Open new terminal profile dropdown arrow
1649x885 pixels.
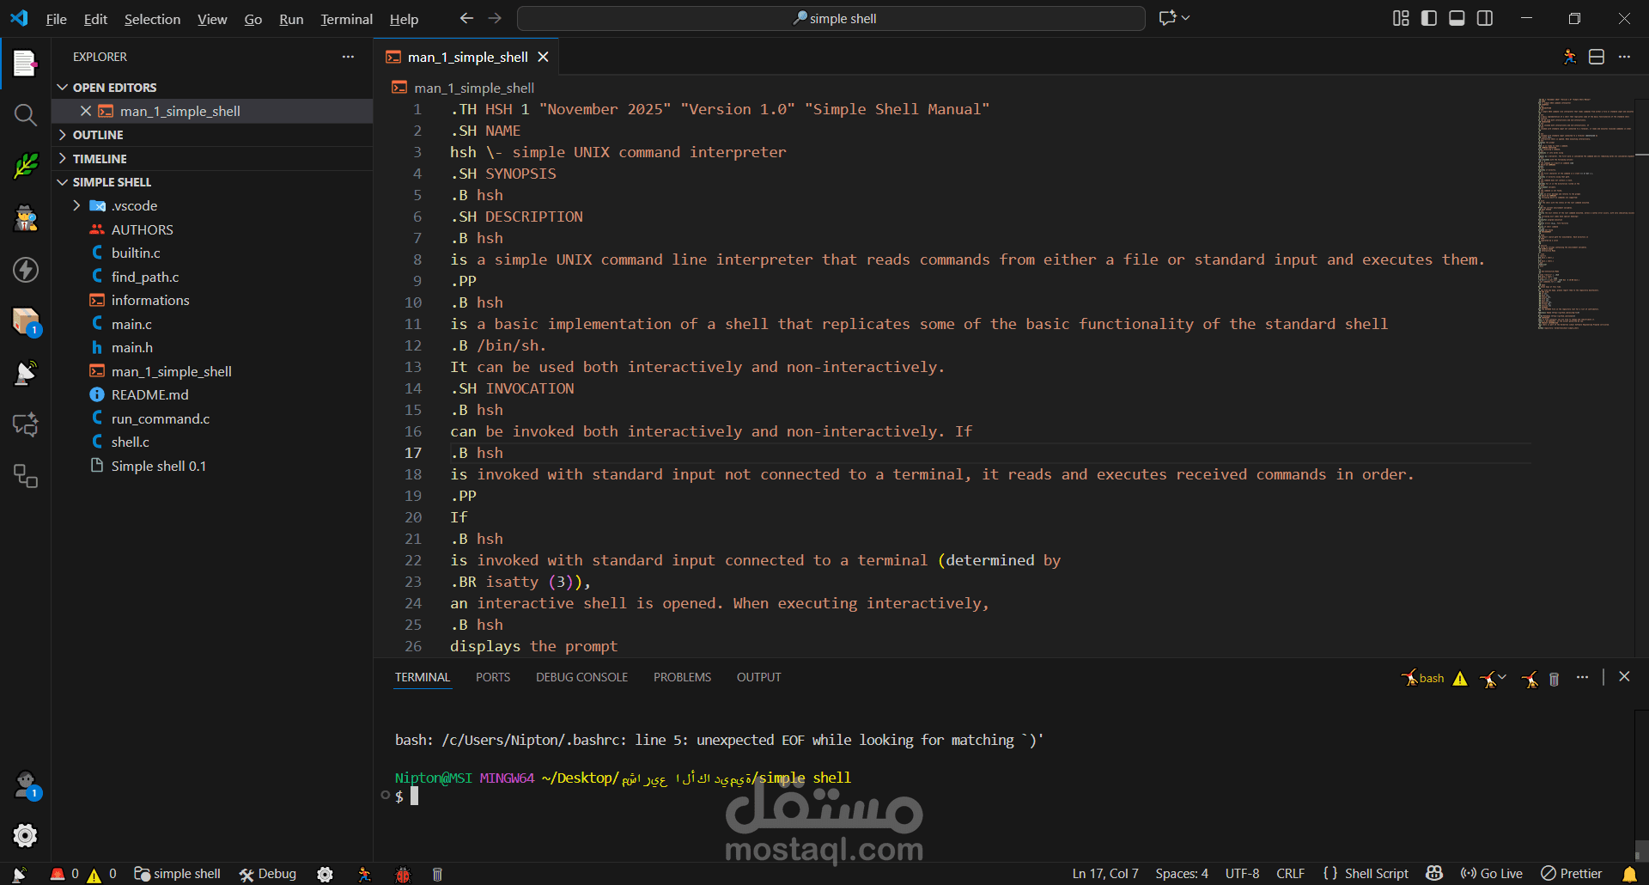pyautogui.click(x=1502, y=678)
